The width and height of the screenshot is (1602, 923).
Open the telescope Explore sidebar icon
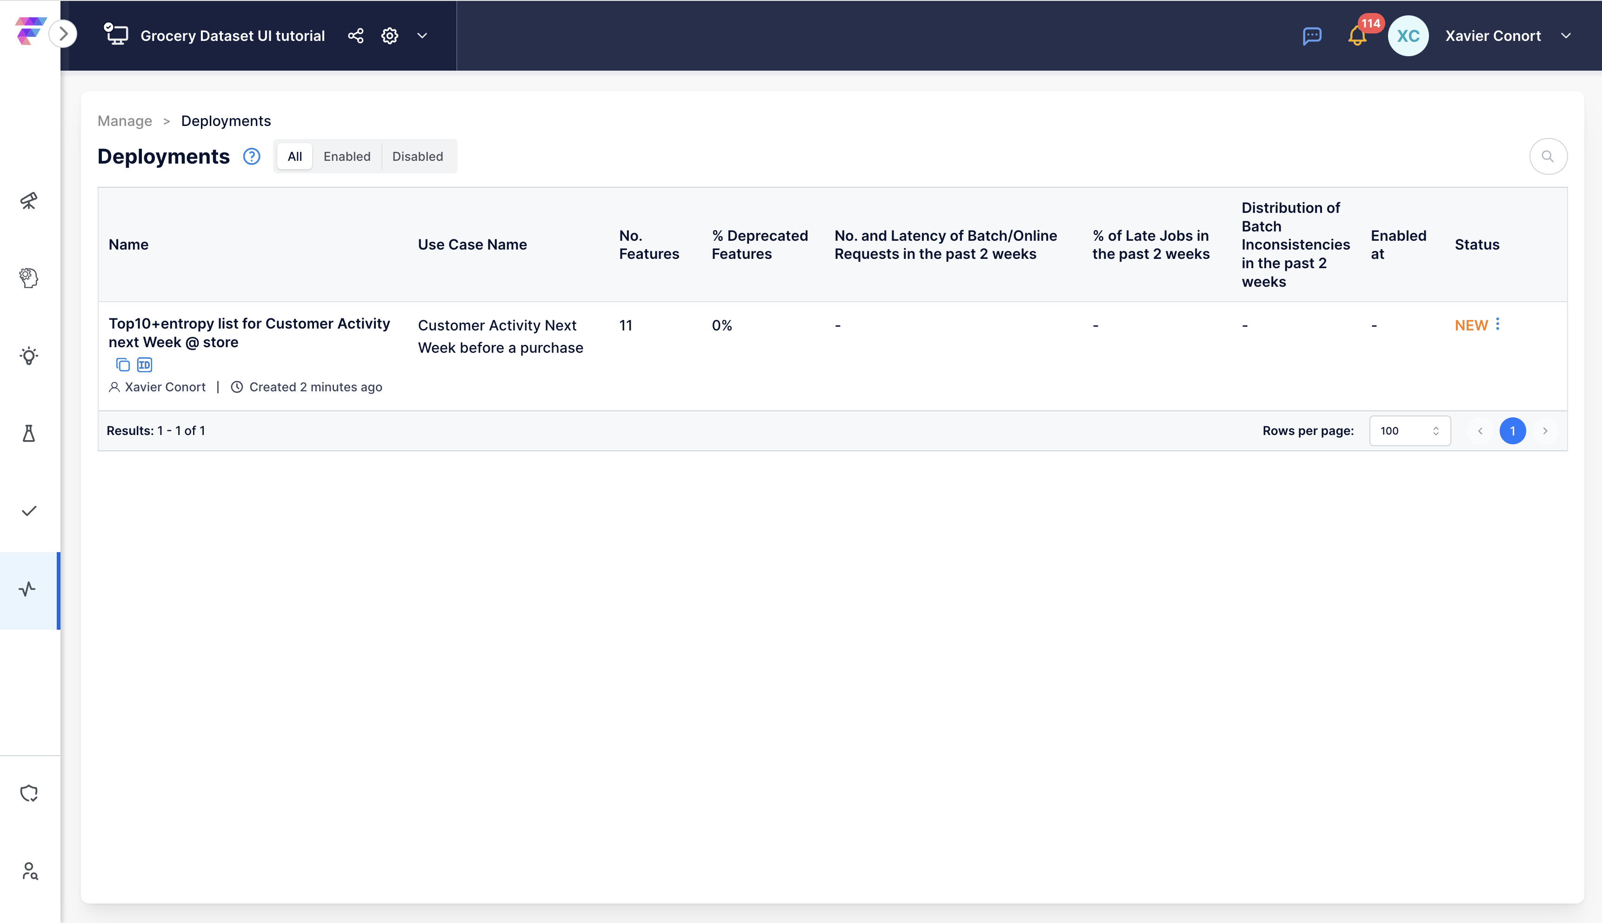pos(28,200)
